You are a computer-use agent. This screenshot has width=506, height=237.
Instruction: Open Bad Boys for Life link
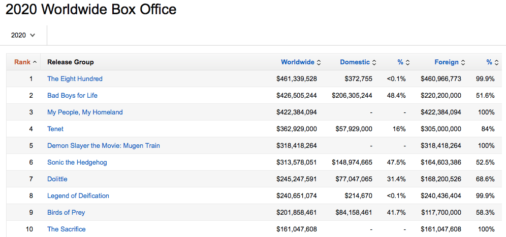coord(72,96)
